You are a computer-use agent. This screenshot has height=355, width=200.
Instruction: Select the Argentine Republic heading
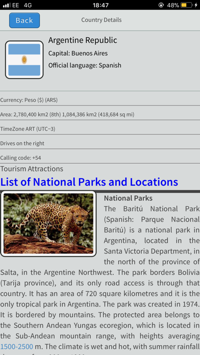click(x=83, y=40)
